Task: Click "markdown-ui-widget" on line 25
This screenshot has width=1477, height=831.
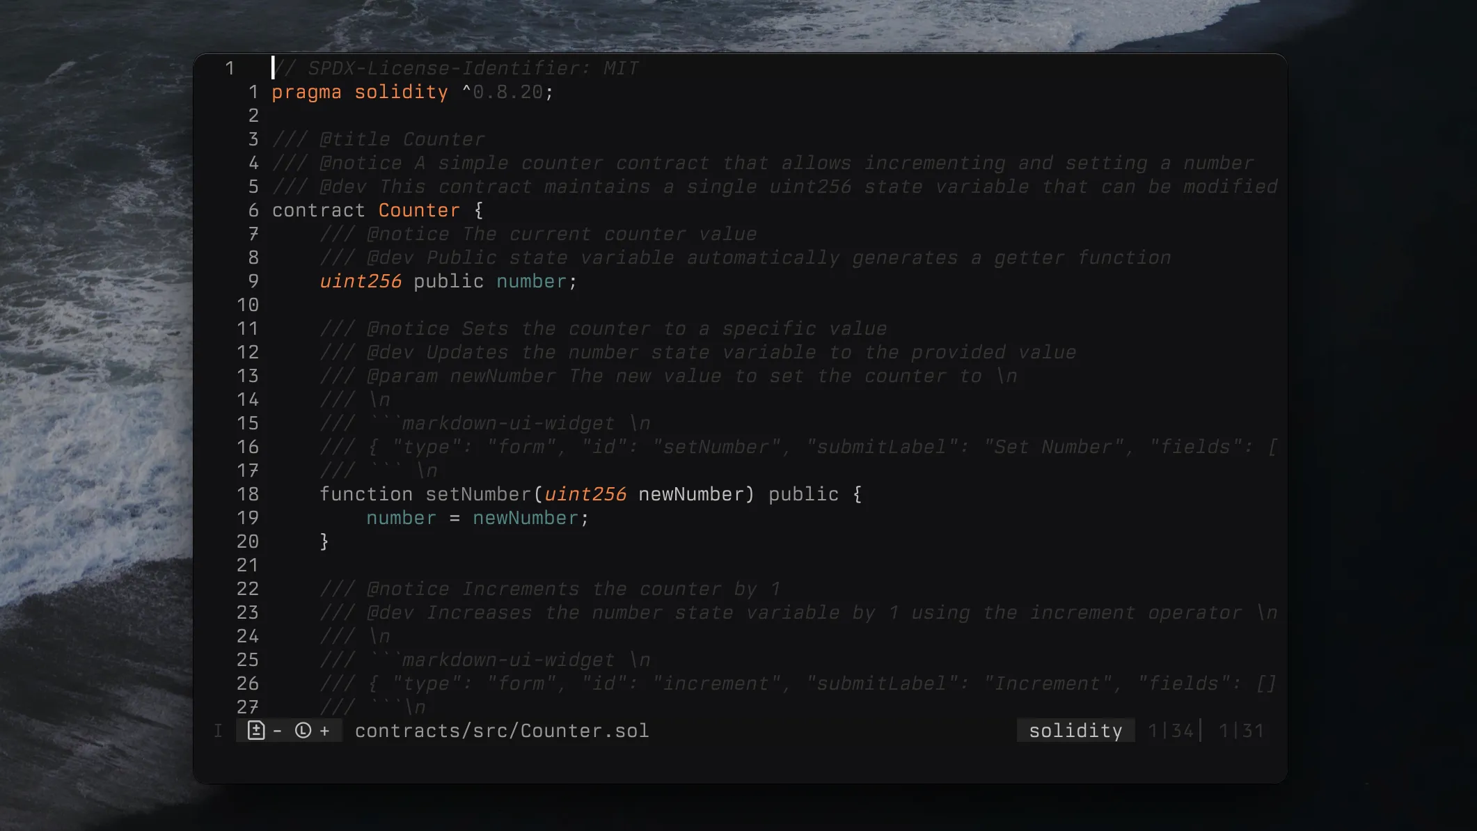Action: (508, 660)
